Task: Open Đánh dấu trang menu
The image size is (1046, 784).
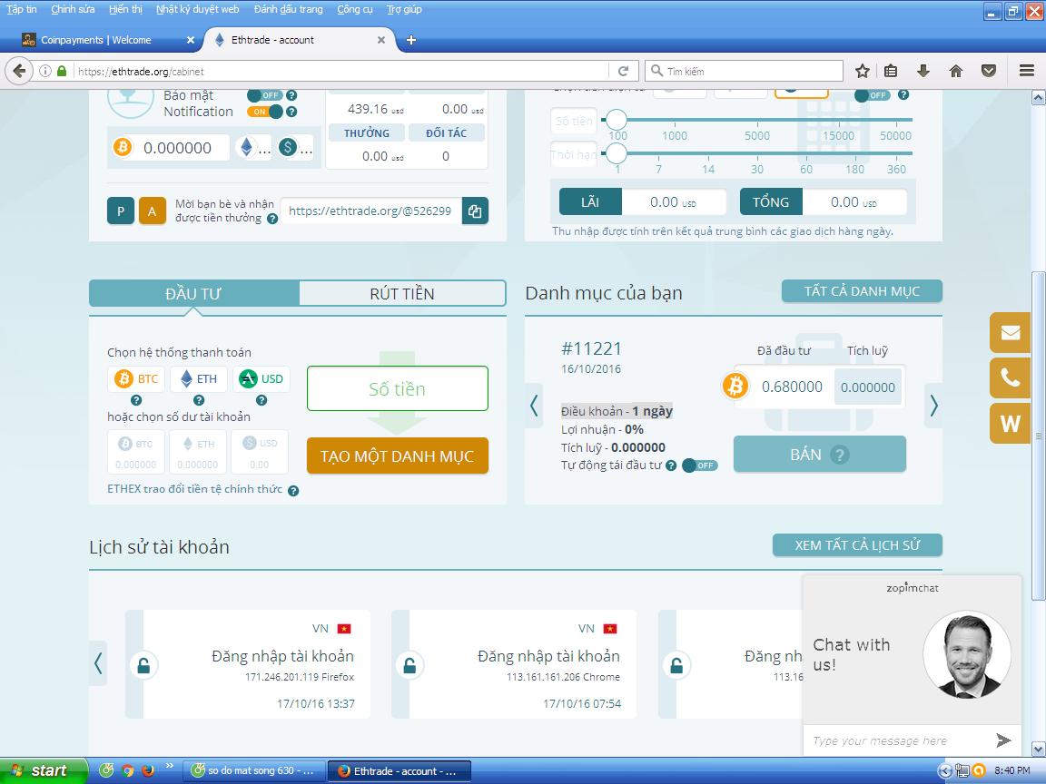Action: tap(288, 9)
